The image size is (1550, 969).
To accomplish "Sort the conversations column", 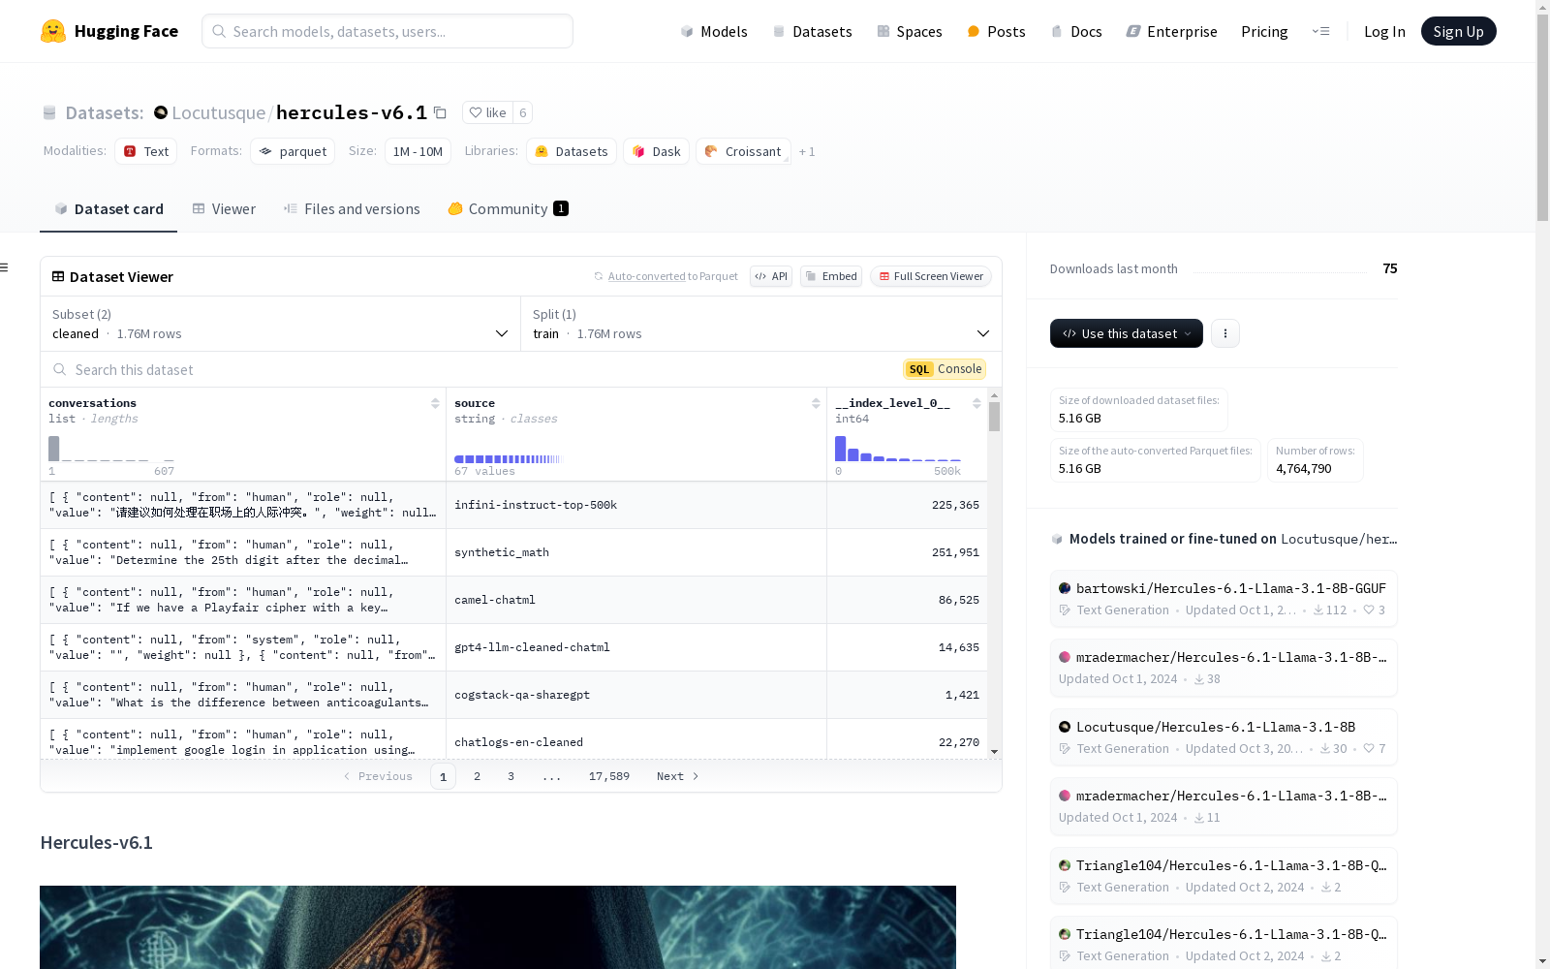I will coord(435,403).
